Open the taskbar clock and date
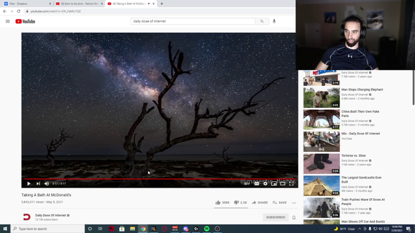 (397, 228)
